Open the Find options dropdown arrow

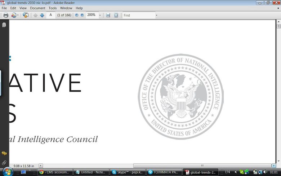(156, 15)
